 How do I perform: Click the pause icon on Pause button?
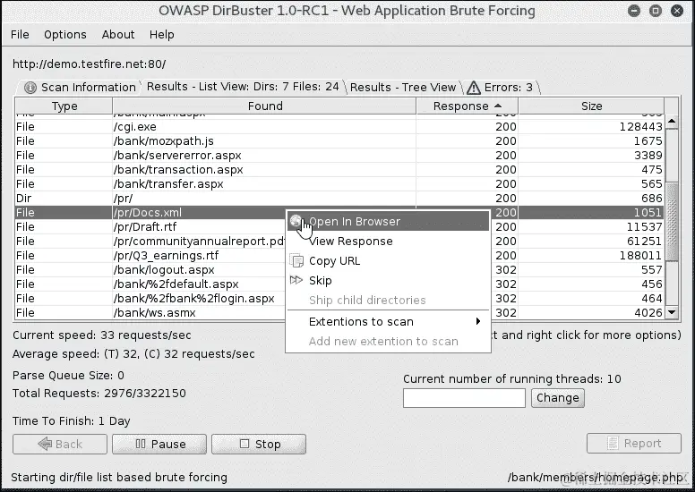pyautogui.click(x=140, y=444)
